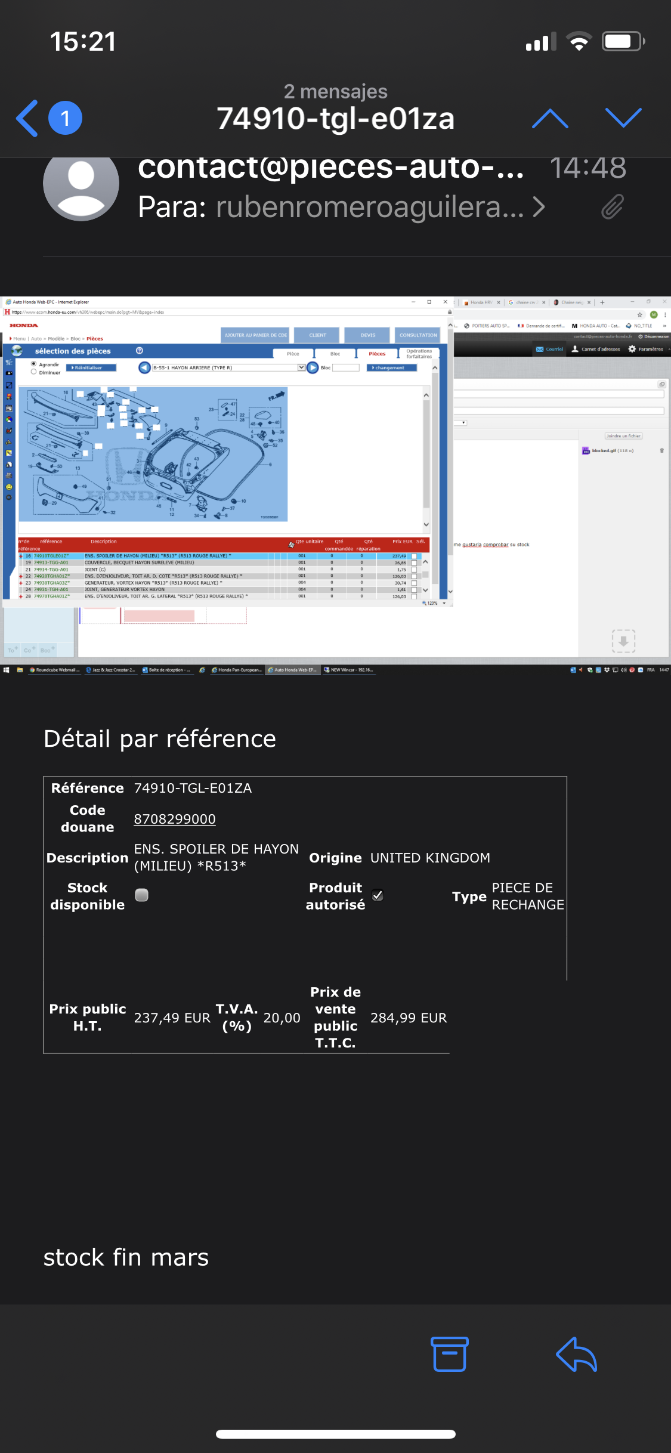The height and width of the screenshot is (1453, 671).
Task: Click the blocked.gif attachment file
Action: point(608,450)
